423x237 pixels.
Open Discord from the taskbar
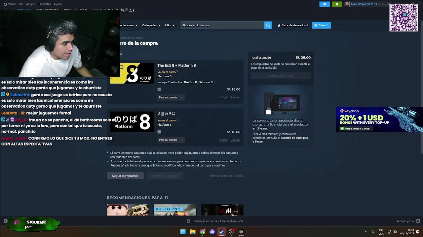tap(212, 232)
